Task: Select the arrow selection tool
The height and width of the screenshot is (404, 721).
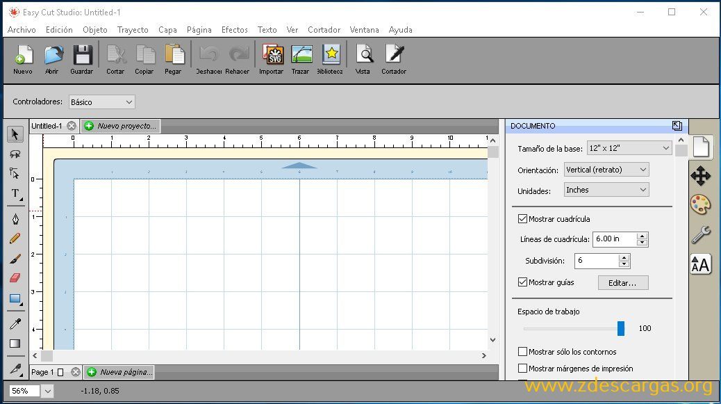Action: coord(15,134)
